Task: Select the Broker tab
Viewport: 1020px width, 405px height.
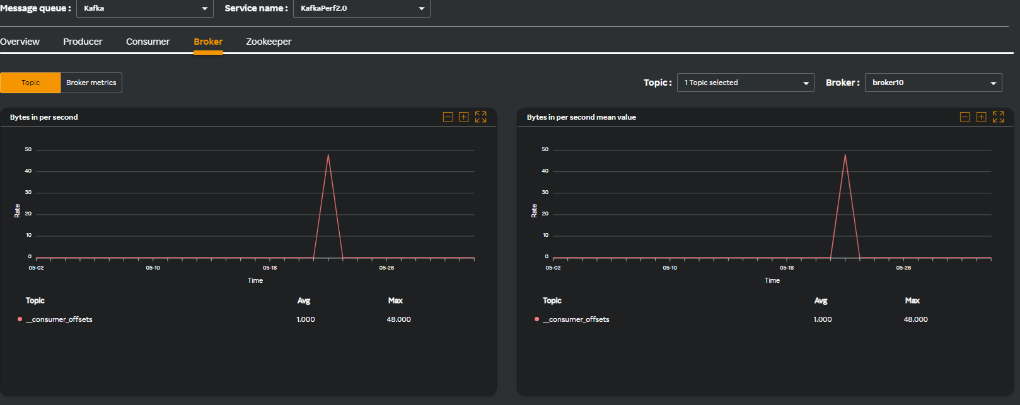Action: (208, 42)
